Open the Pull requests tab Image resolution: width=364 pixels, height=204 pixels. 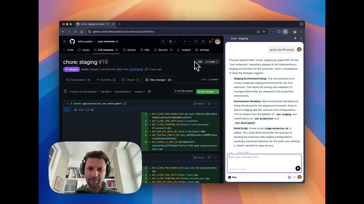[106, 50]
